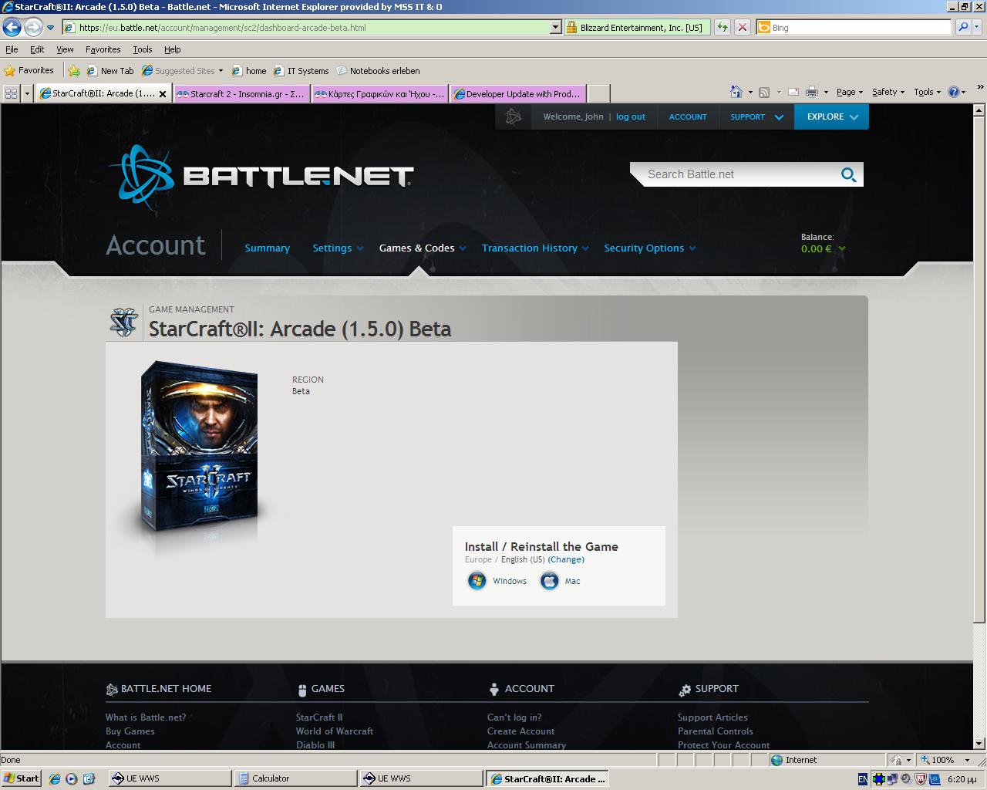
Task: Open the Help menu
Action: (173, 49)
